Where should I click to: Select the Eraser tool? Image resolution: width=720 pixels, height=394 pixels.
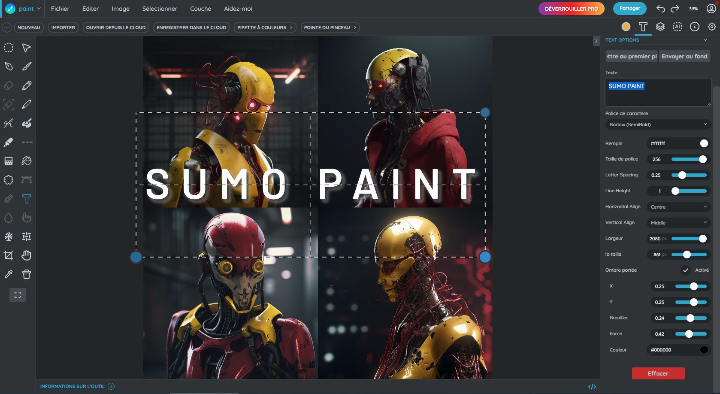coord(9,85)
